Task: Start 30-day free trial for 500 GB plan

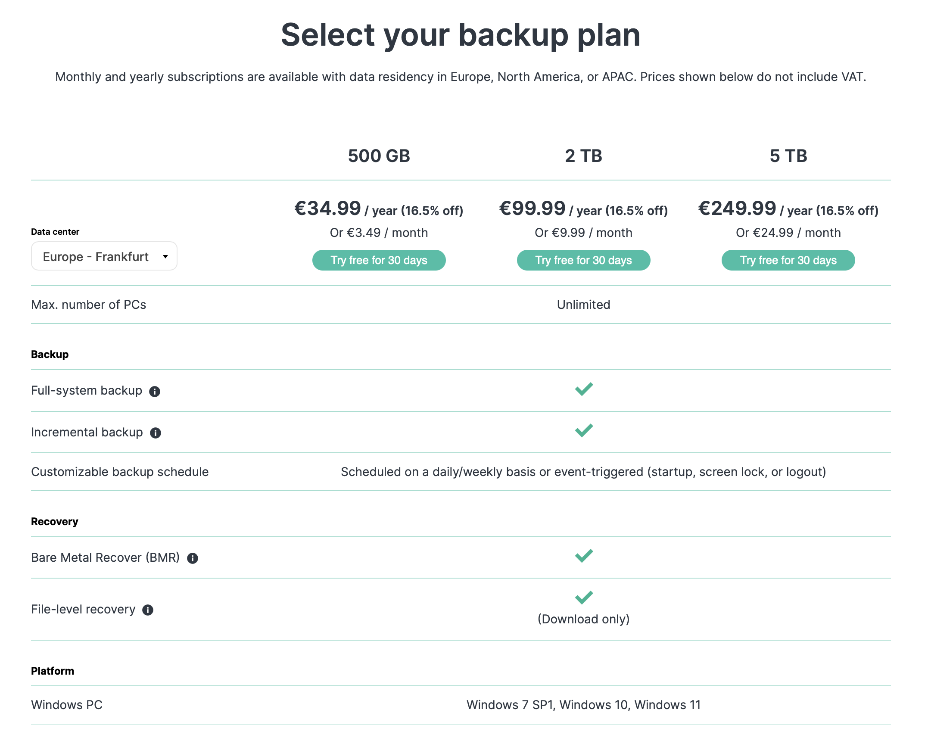Action: tap(379, 260)
